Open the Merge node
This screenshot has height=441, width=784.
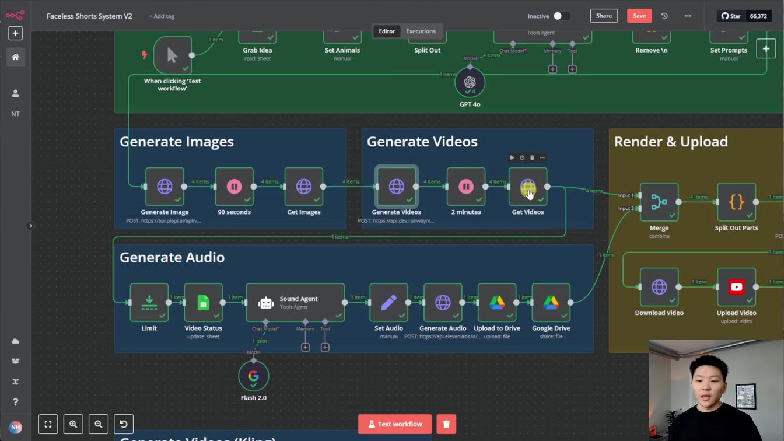coord(659,202)
